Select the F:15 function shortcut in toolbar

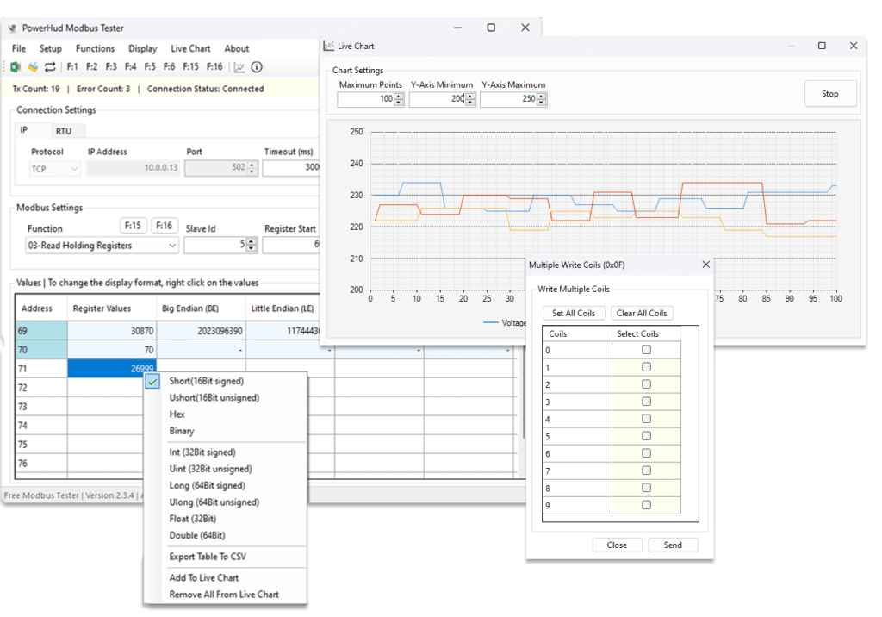190,67
